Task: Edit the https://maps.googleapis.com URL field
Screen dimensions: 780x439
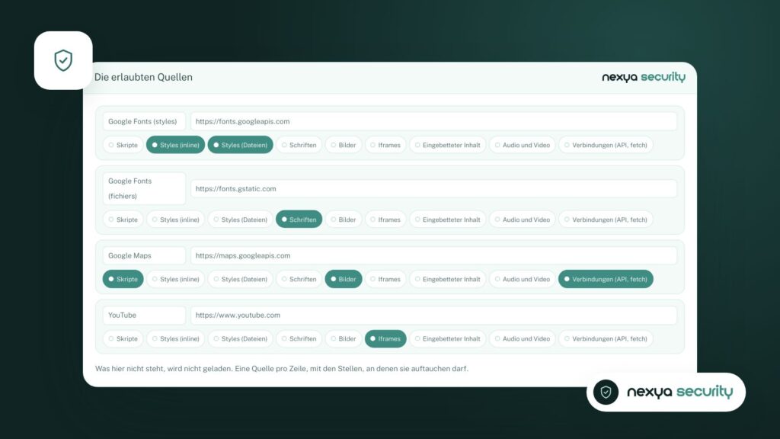Action: point(433,256)
